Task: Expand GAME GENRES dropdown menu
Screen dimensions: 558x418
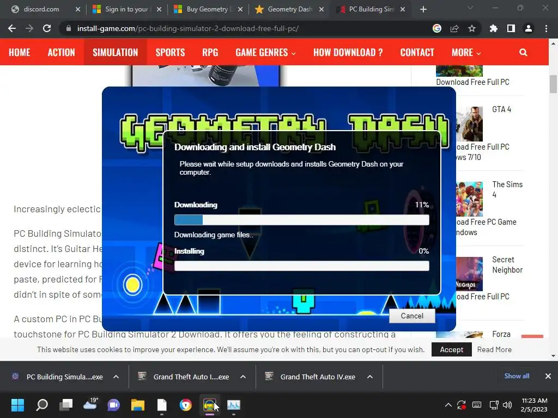Action: [x=265, y=53]
